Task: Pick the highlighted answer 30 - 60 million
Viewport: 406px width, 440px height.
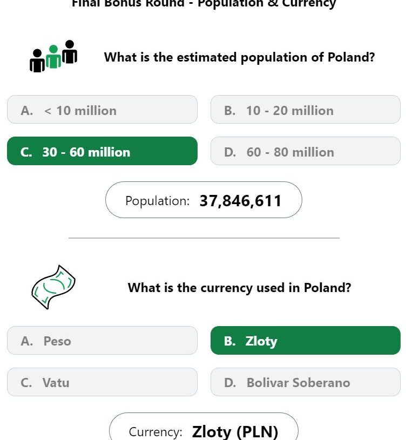Action: 102,151
